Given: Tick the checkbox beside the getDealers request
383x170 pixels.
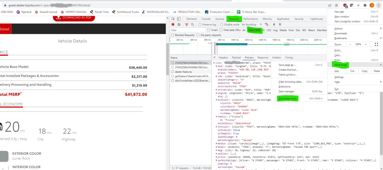Looking at the screenshot, I should pos(172,76).
